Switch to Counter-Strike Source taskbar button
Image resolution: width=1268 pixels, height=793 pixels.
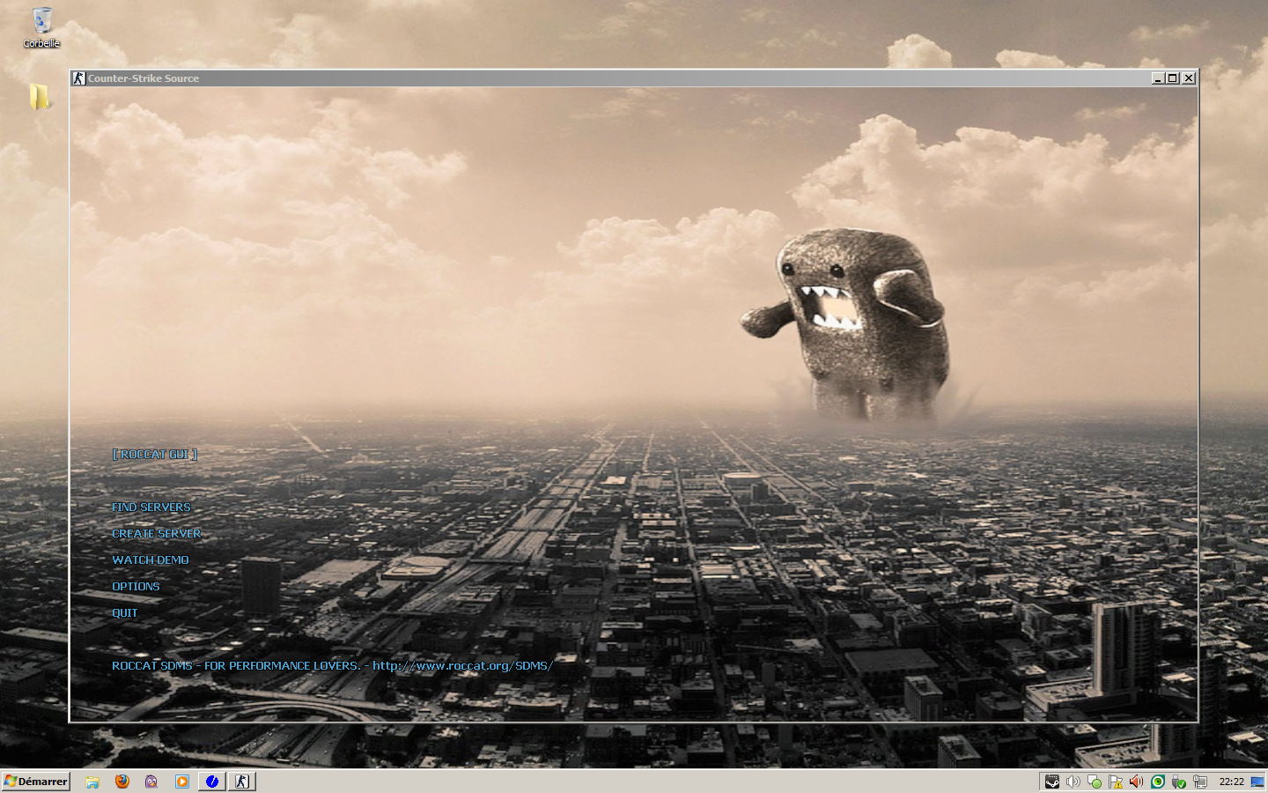click(x=242, y=782)
